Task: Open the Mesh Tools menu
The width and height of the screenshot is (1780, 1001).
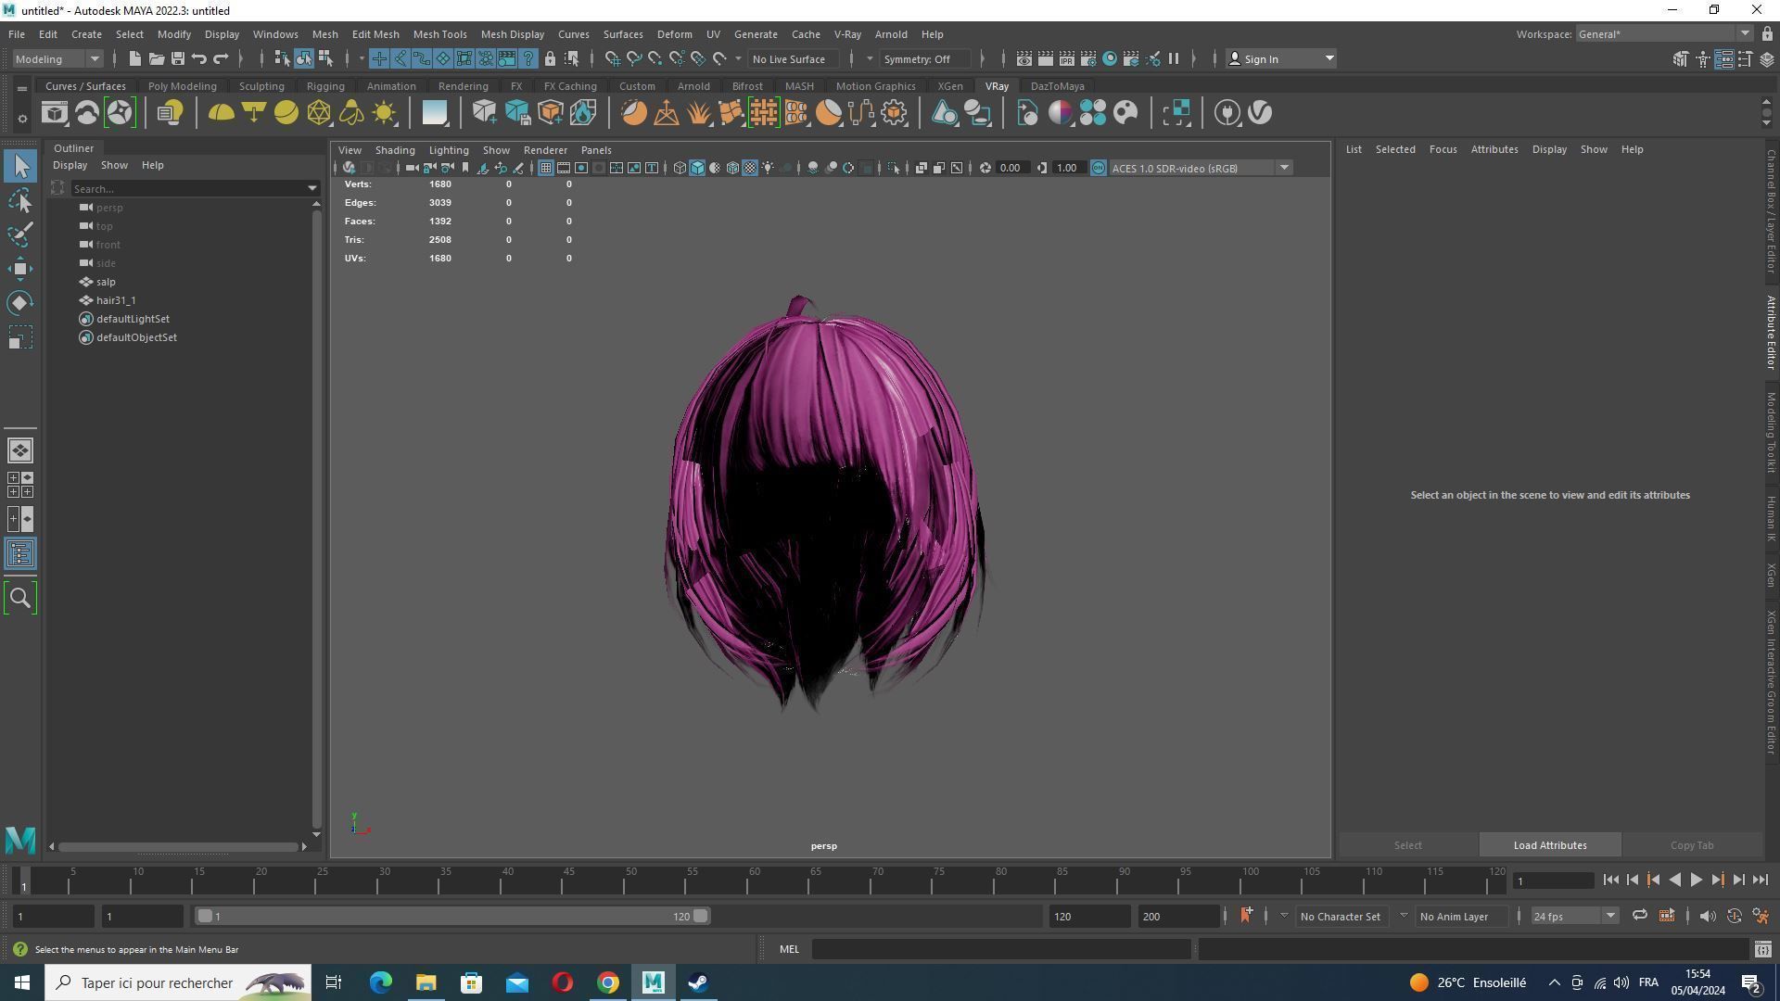Action: pos(439,34)
